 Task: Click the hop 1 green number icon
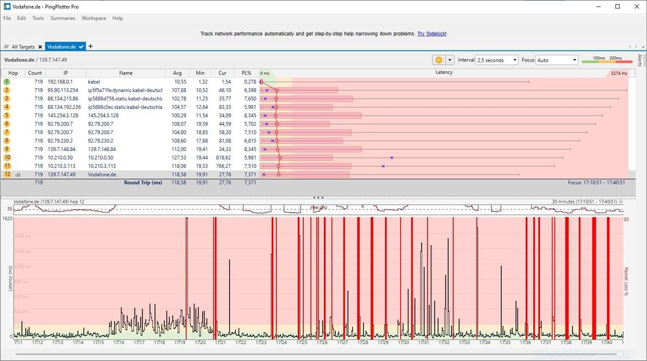(x=6, y=82)
